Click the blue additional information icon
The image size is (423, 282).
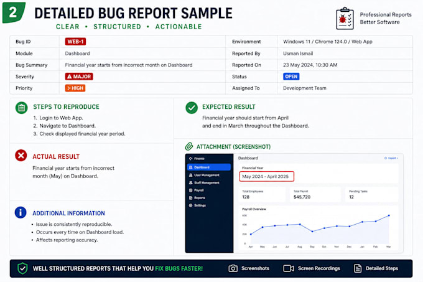pos(21,212)
